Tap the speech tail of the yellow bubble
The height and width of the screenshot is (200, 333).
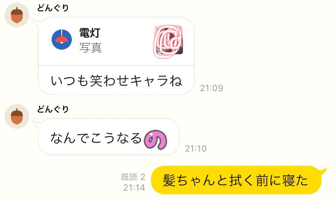coord(323,171)
